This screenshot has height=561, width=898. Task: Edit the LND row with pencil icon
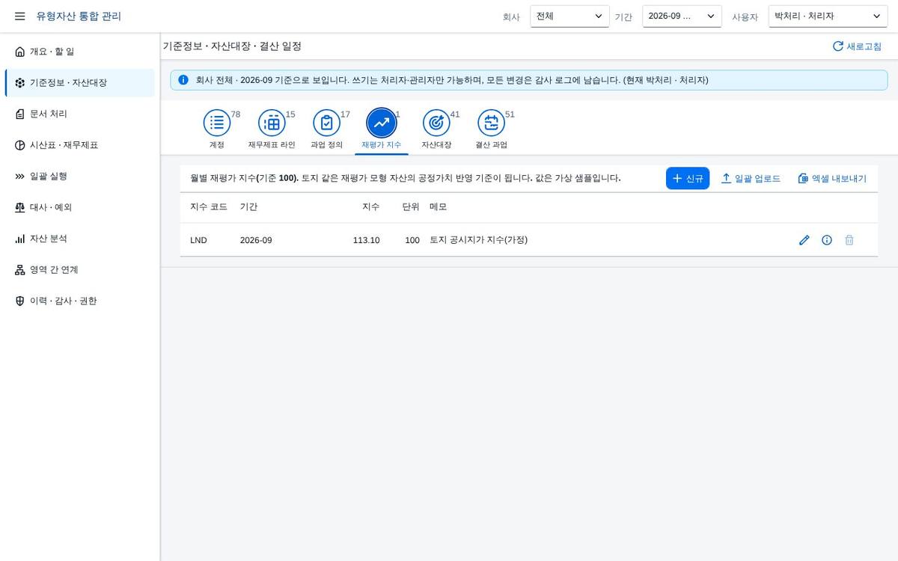pos(804,240)
